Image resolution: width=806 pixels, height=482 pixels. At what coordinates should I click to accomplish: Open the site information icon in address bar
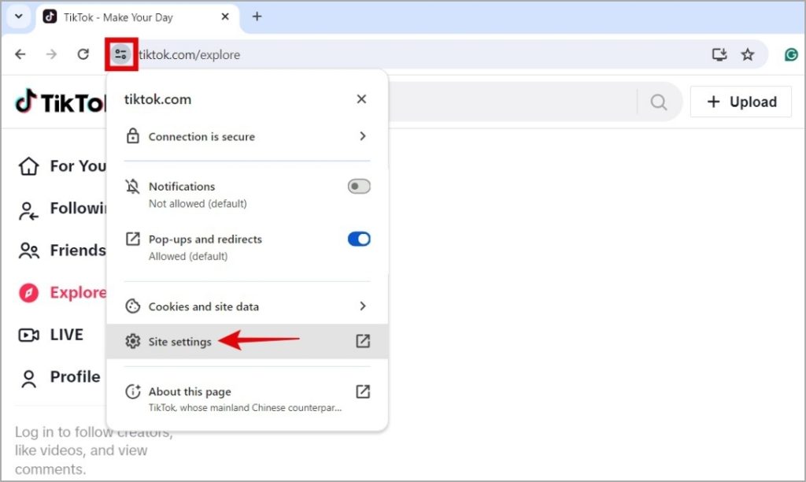pyautogui.click(x=121, y=54)
